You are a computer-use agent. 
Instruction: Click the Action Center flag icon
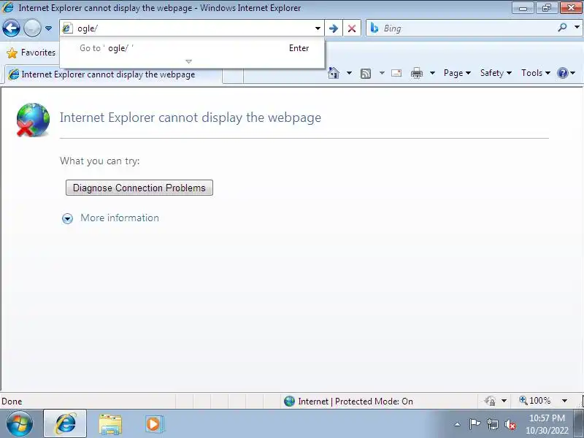click(474, 424)
